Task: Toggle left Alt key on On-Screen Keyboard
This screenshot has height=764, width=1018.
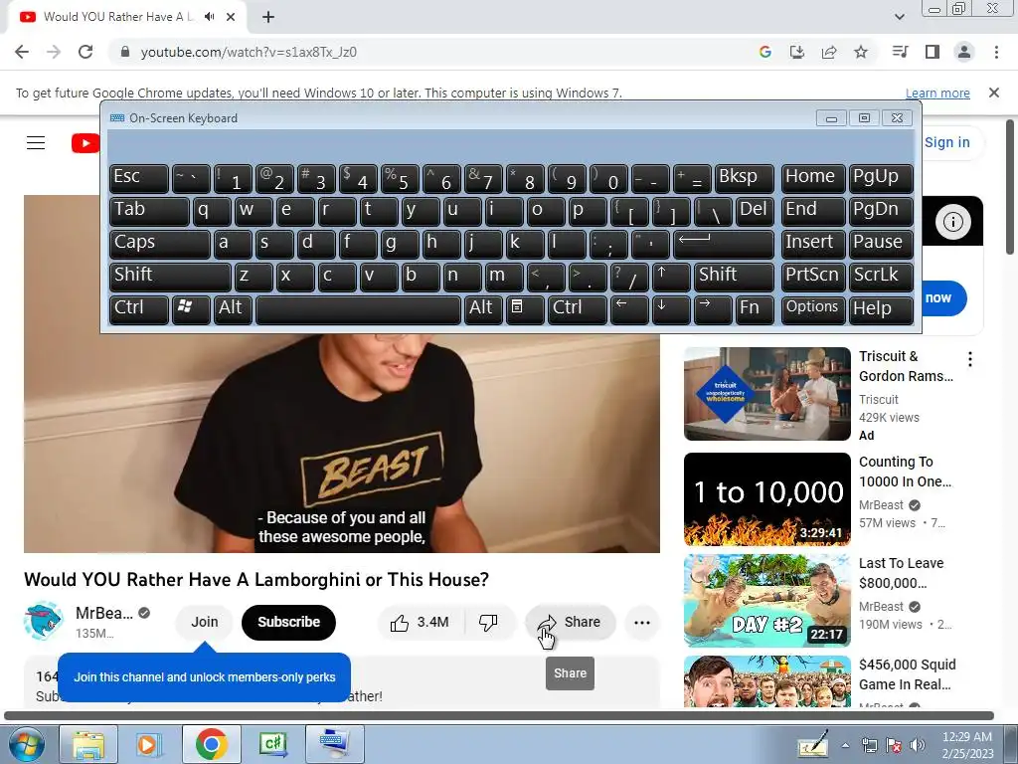Action: coord(233,308)
